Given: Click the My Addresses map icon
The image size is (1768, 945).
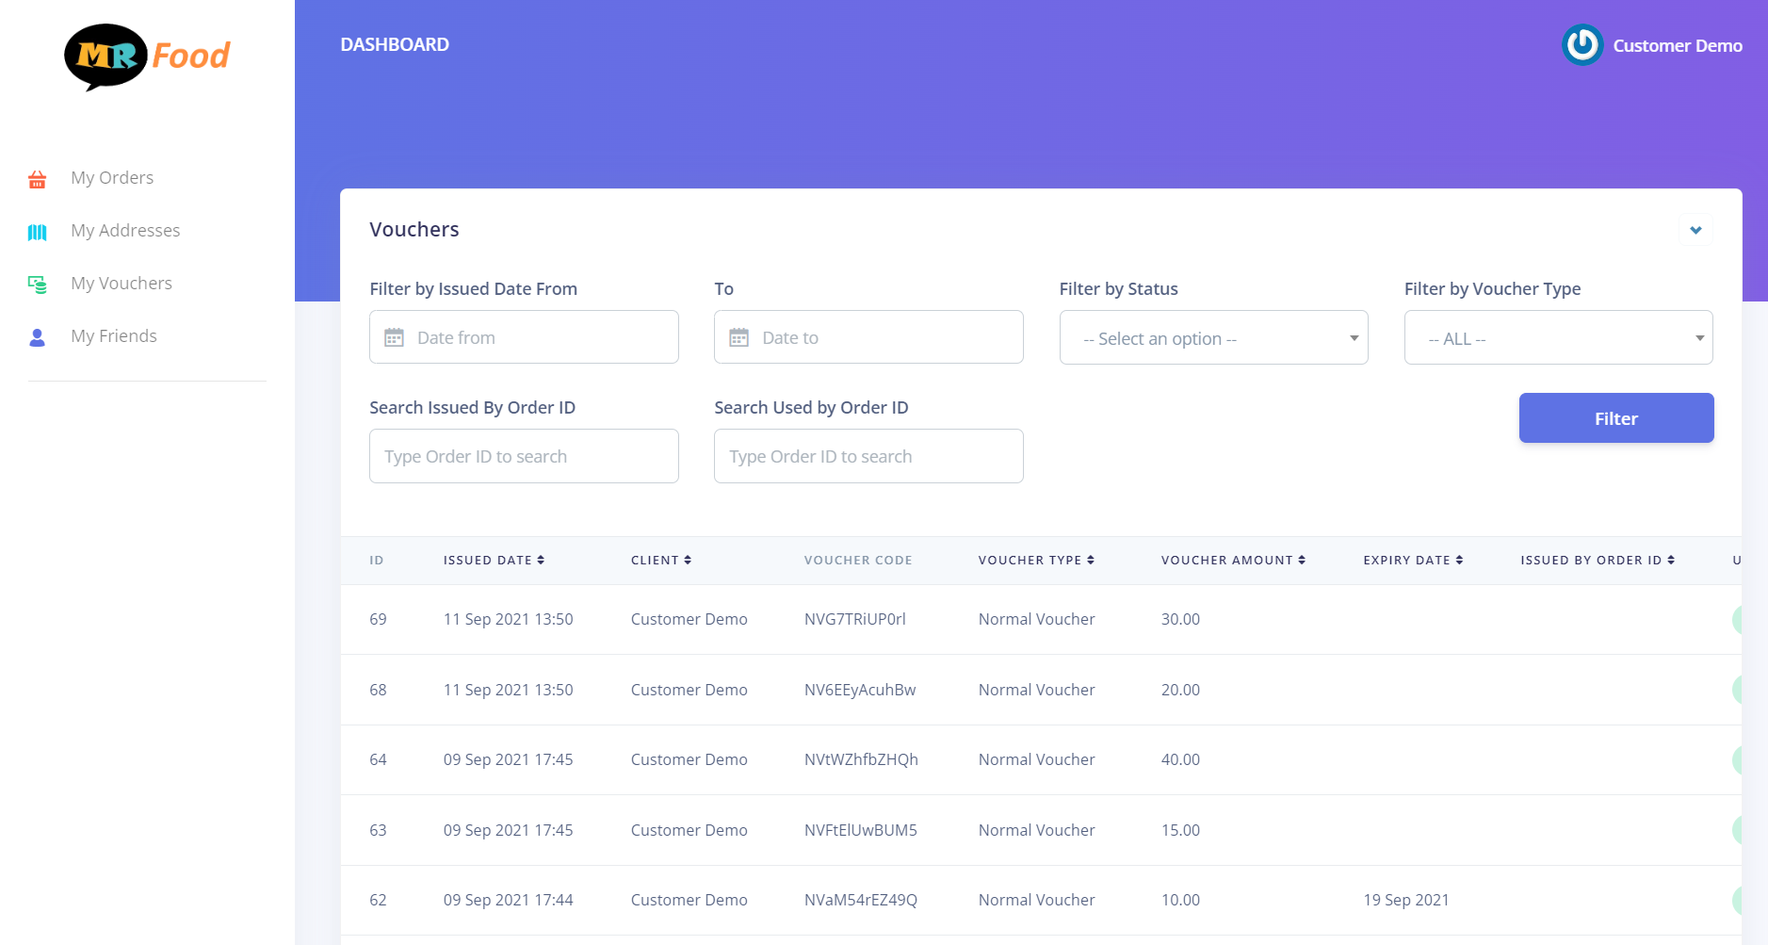Looking at the screenshot, I should tap(38, 232).
